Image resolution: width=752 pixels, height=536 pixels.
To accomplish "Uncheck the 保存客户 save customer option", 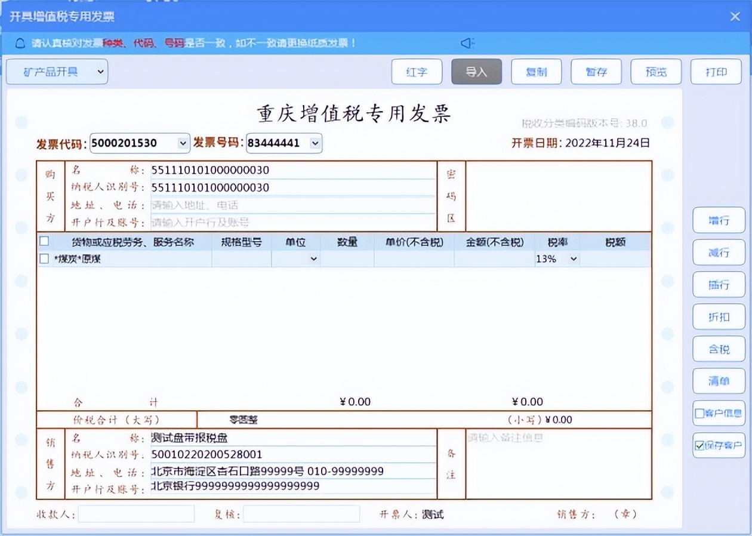I will [698, 445].
